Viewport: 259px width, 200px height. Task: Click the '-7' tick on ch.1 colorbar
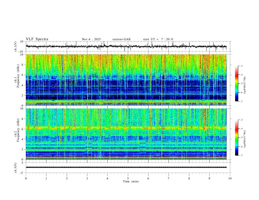241,102
